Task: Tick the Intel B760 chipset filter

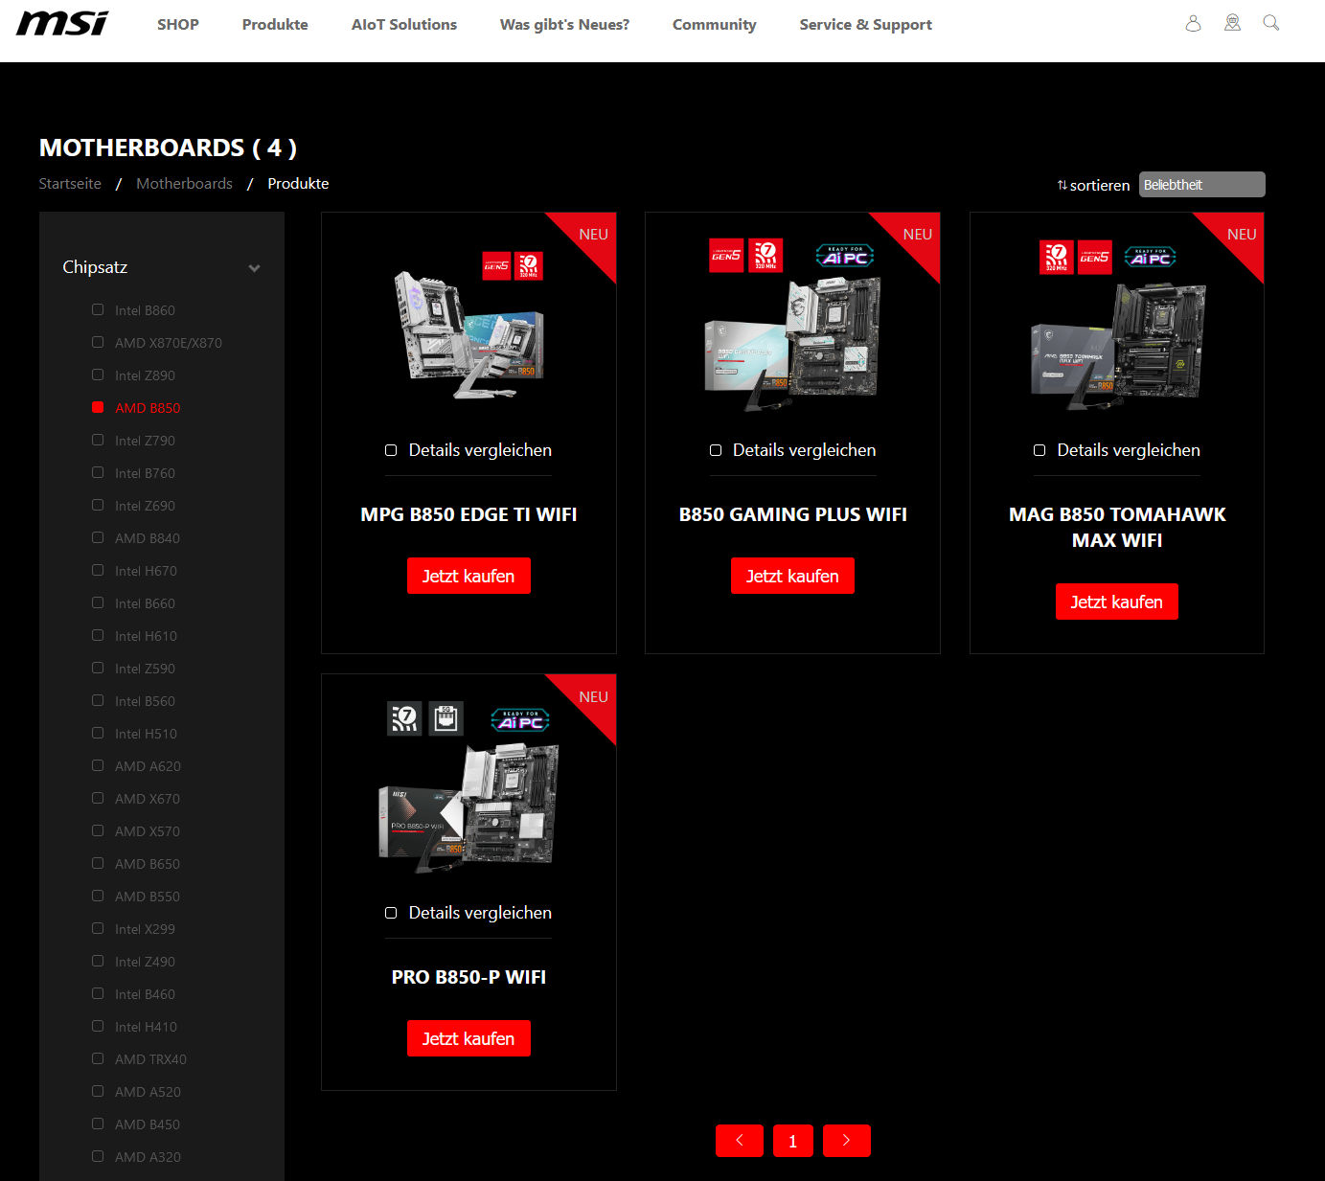Action: coord(98,472)
